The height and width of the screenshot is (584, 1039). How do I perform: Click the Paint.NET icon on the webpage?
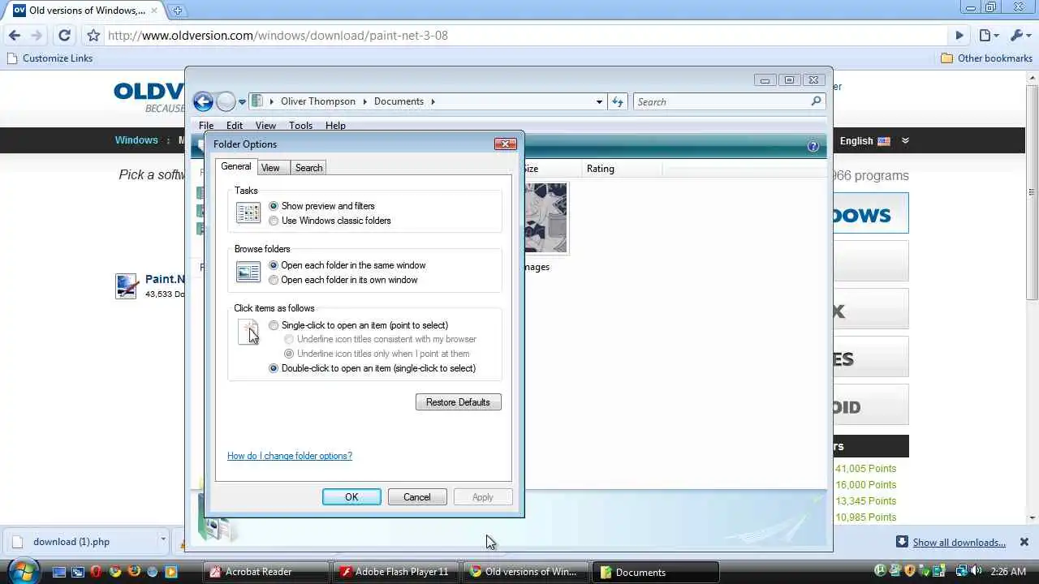(127, 286)
